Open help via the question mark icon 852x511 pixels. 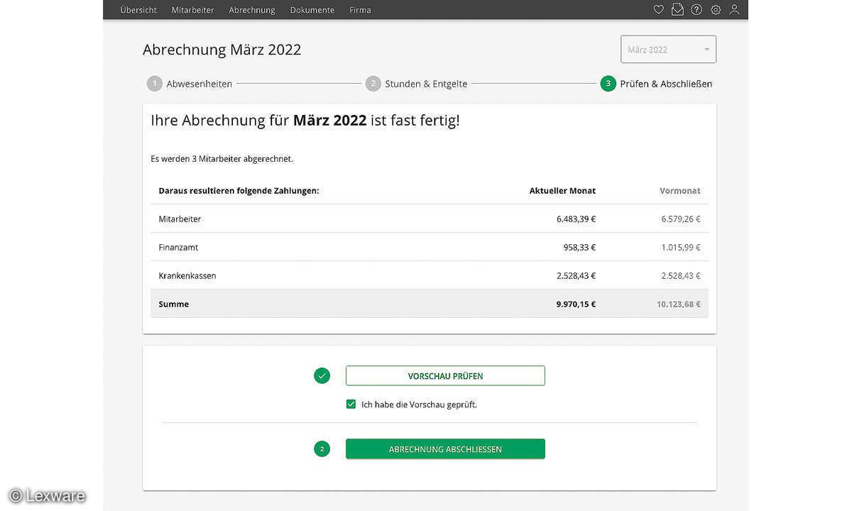point(697,10)
